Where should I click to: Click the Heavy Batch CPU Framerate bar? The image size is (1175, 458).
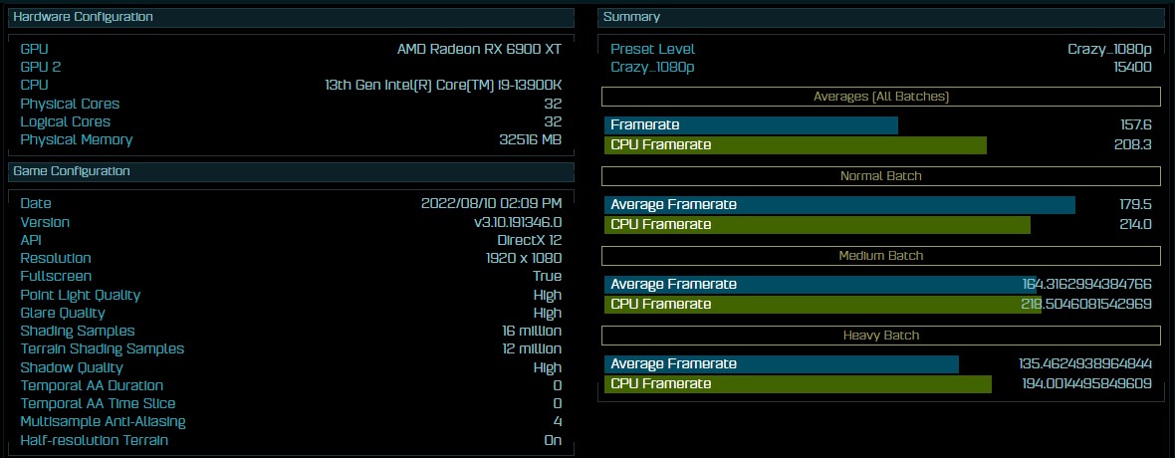[x=798, y=384]
